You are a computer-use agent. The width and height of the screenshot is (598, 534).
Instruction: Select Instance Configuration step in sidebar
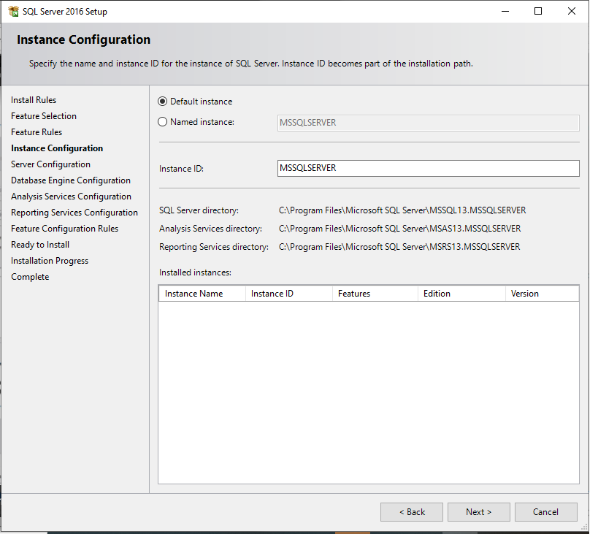tap(57, 148)
